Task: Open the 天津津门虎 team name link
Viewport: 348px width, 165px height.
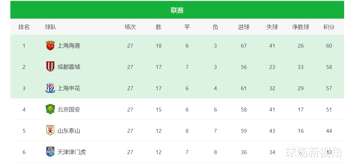Action: [x=72, y=152]
